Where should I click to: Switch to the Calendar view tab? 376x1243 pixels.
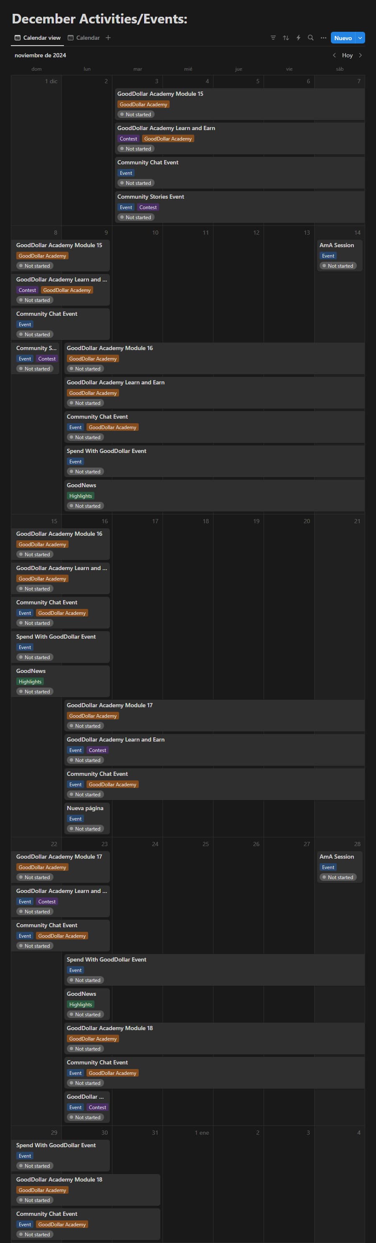tap(38, 38)
